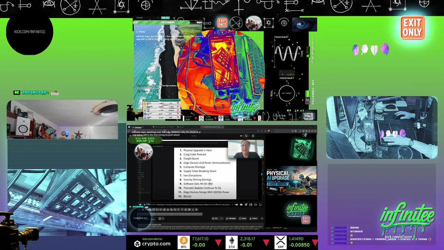Click the round avatar next to crossed-circle symbol
The image size is (444, 250).
point(254,23)
